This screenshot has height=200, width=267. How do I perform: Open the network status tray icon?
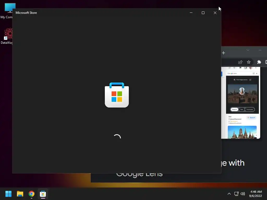pyautogui.click(x=236, y=194)
